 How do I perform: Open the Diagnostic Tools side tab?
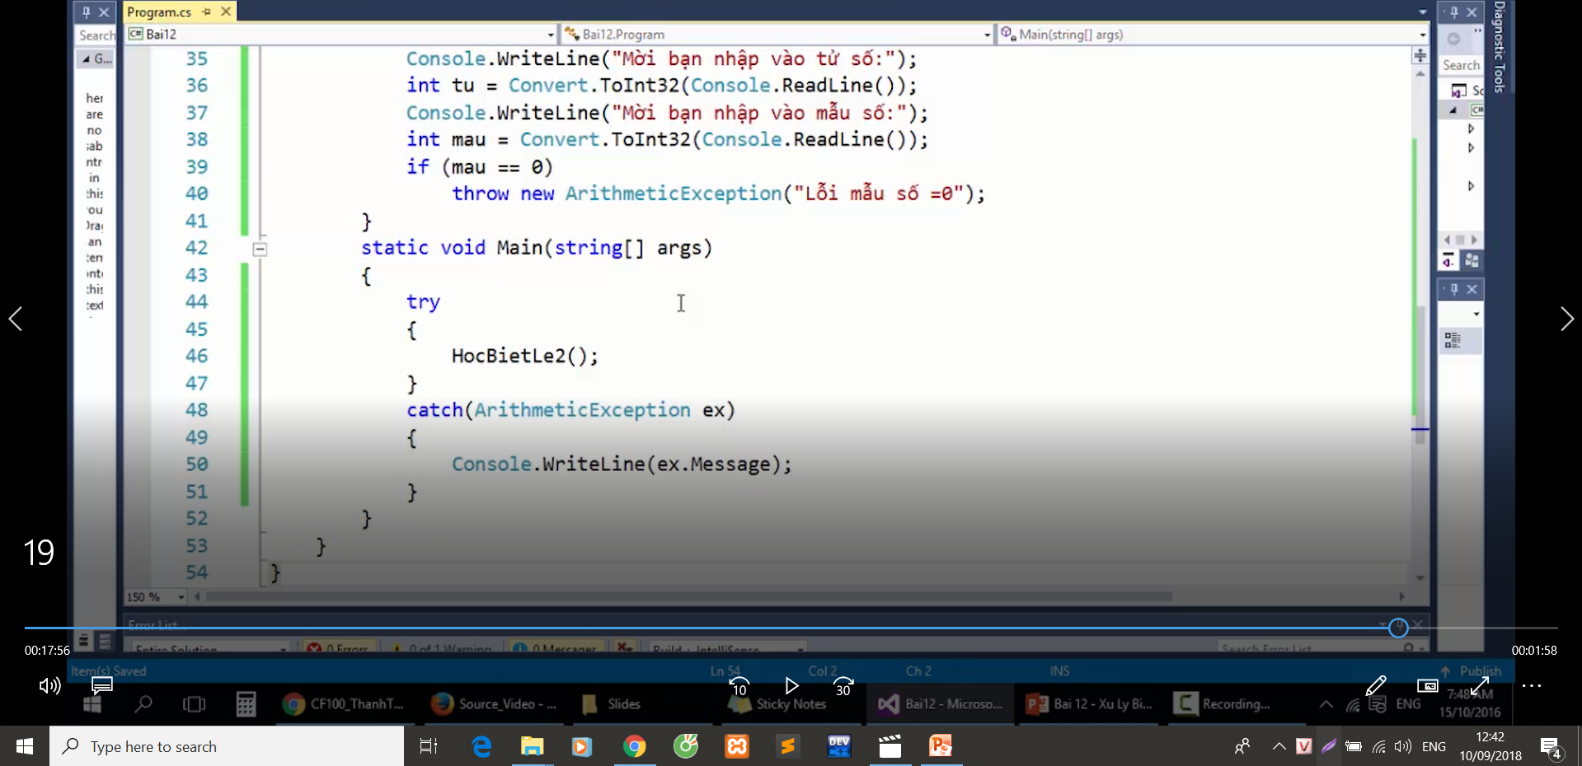(1499, 47)
